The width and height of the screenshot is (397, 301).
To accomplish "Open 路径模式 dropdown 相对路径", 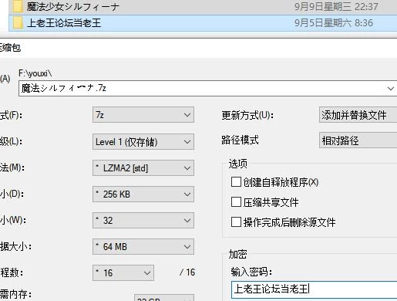I will [358, 140].
